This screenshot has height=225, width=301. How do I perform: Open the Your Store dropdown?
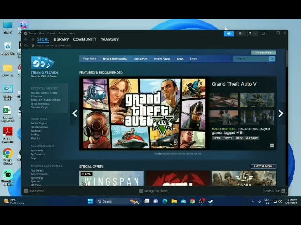pos(90,59)
